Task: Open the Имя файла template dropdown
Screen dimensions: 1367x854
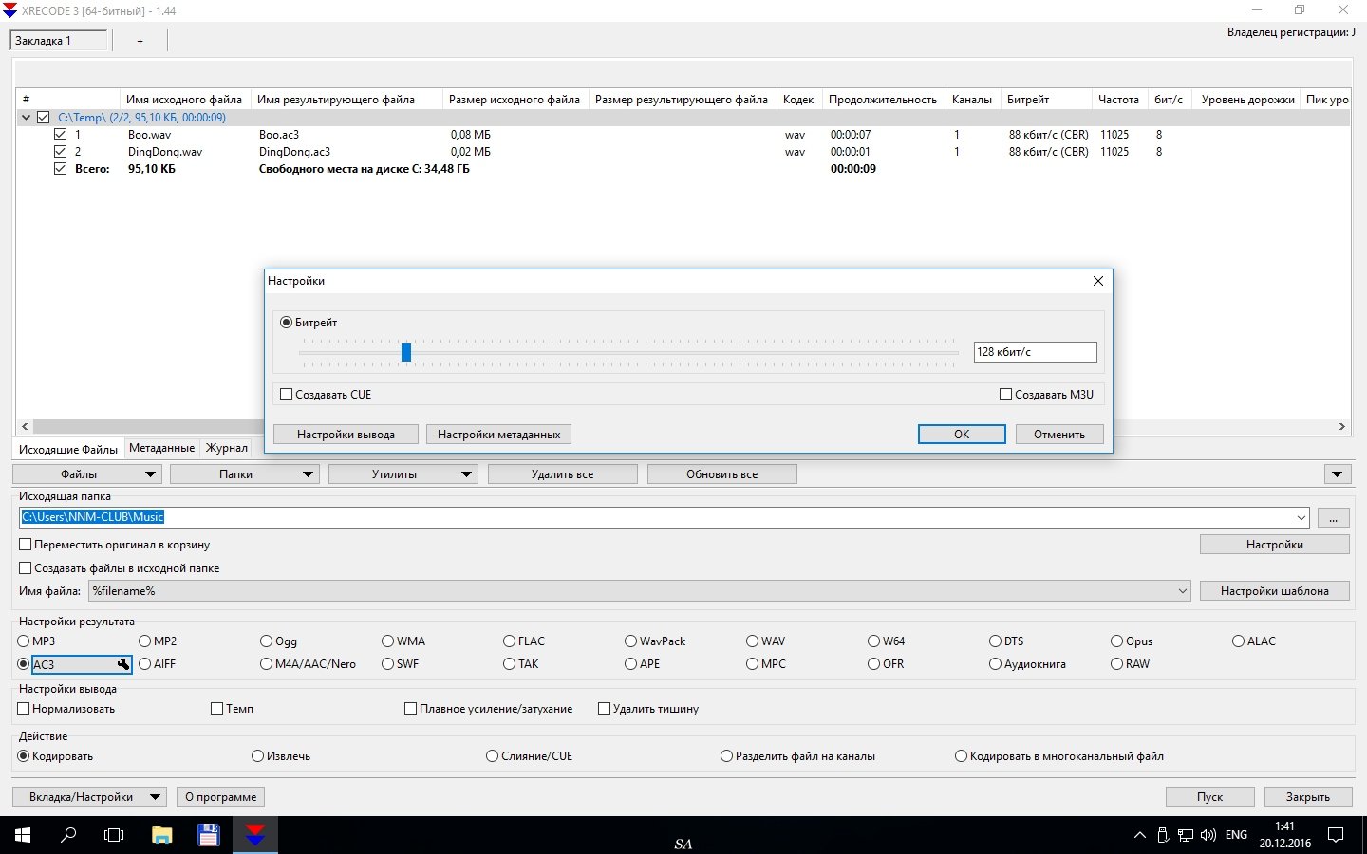Action: tap(1182, 591)
